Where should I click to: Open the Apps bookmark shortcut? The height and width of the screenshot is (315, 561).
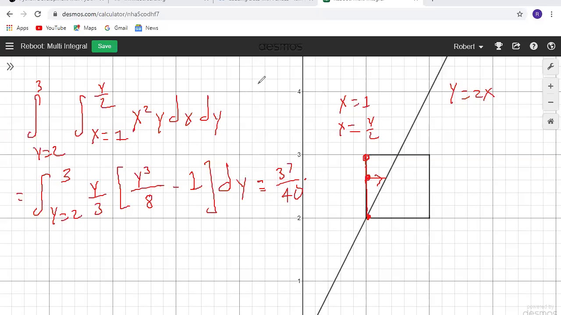click(x=18, y=28)
